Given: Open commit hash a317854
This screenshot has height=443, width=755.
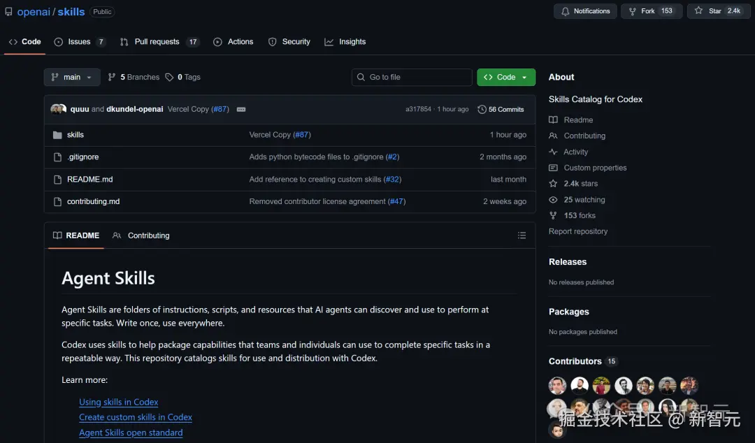Looking at the screenshot, I should point(418,109).
